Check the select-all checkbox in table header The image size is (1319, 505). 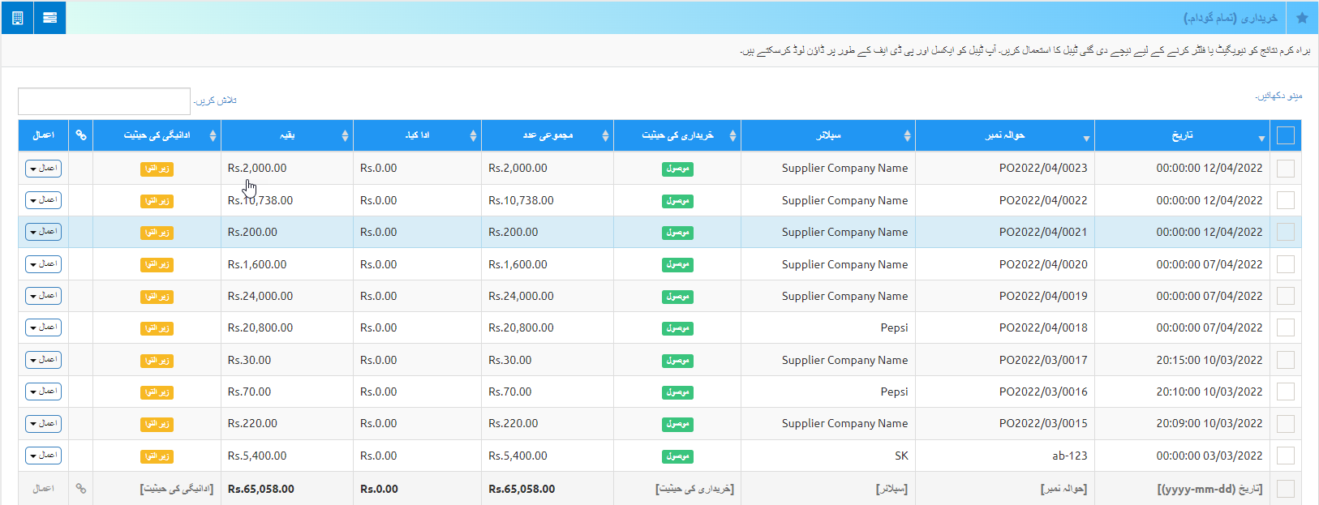pos(1285,135)
